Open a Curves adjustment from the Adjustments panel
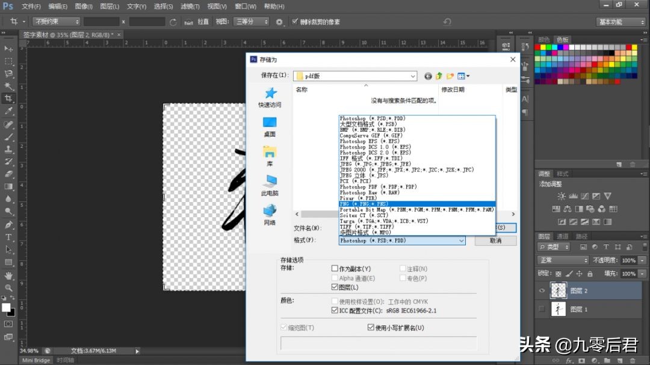The image size is (650, 365). [x=584, y=195]
